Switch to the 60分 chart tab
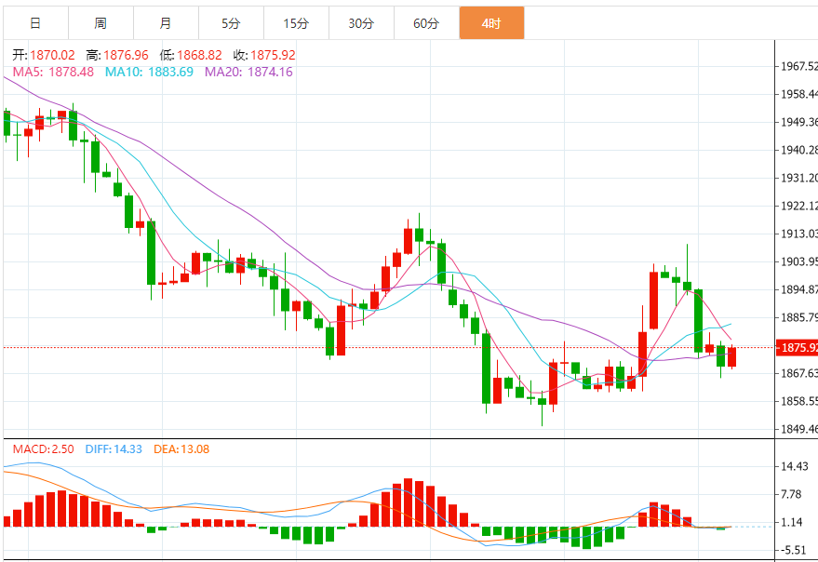Screen dimensions: 818x562 [426, 23]
